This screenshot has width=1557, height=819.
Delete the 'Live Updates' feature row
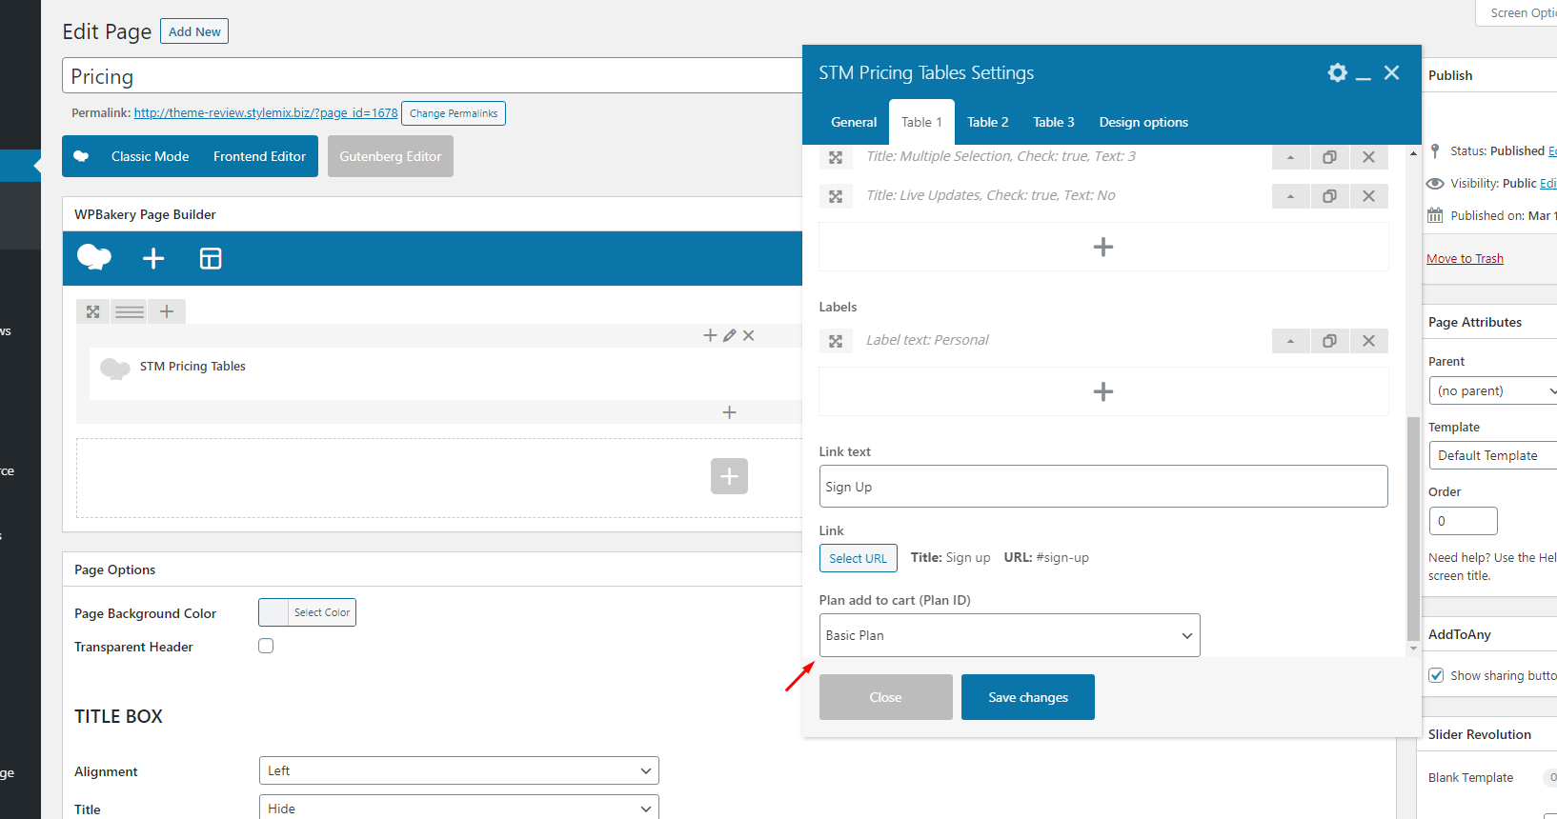[x=1368, y=196]
